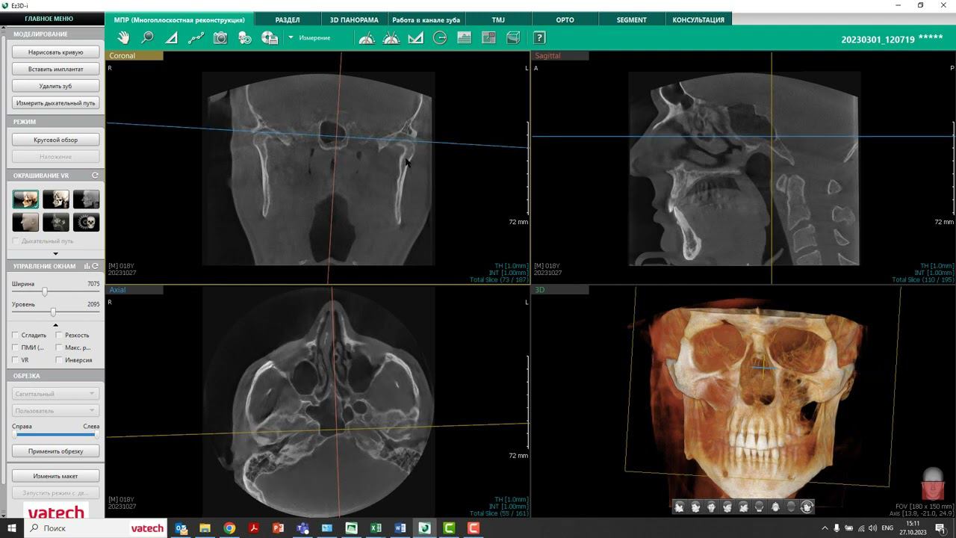This screenshot has width=956, height=538.
Task: Click the first protractor arc icon
Action: (367, 37)
